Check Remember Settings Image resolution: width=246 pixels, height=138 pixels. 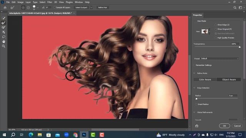194,65
